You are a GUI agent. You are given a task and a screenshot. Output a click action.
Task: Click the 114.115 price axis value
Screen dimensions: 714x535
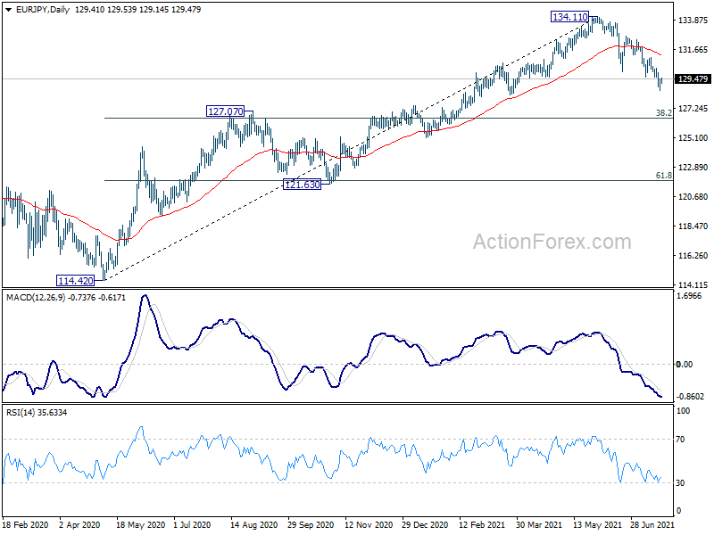click(693, 284)
